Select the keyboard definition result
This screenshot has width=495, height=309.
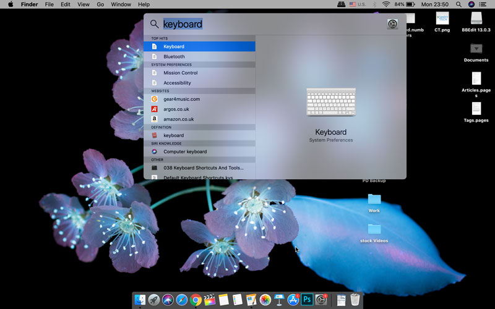[199, 135]
